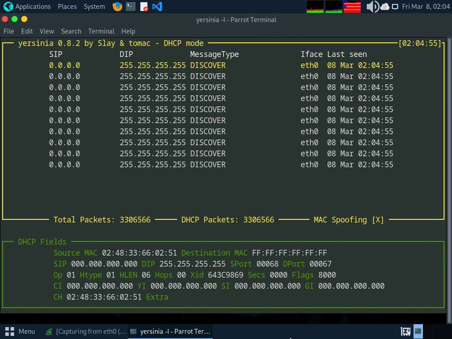Click the volume speaker icon
This screenshot has width=452, height=339.
[372, 7]
